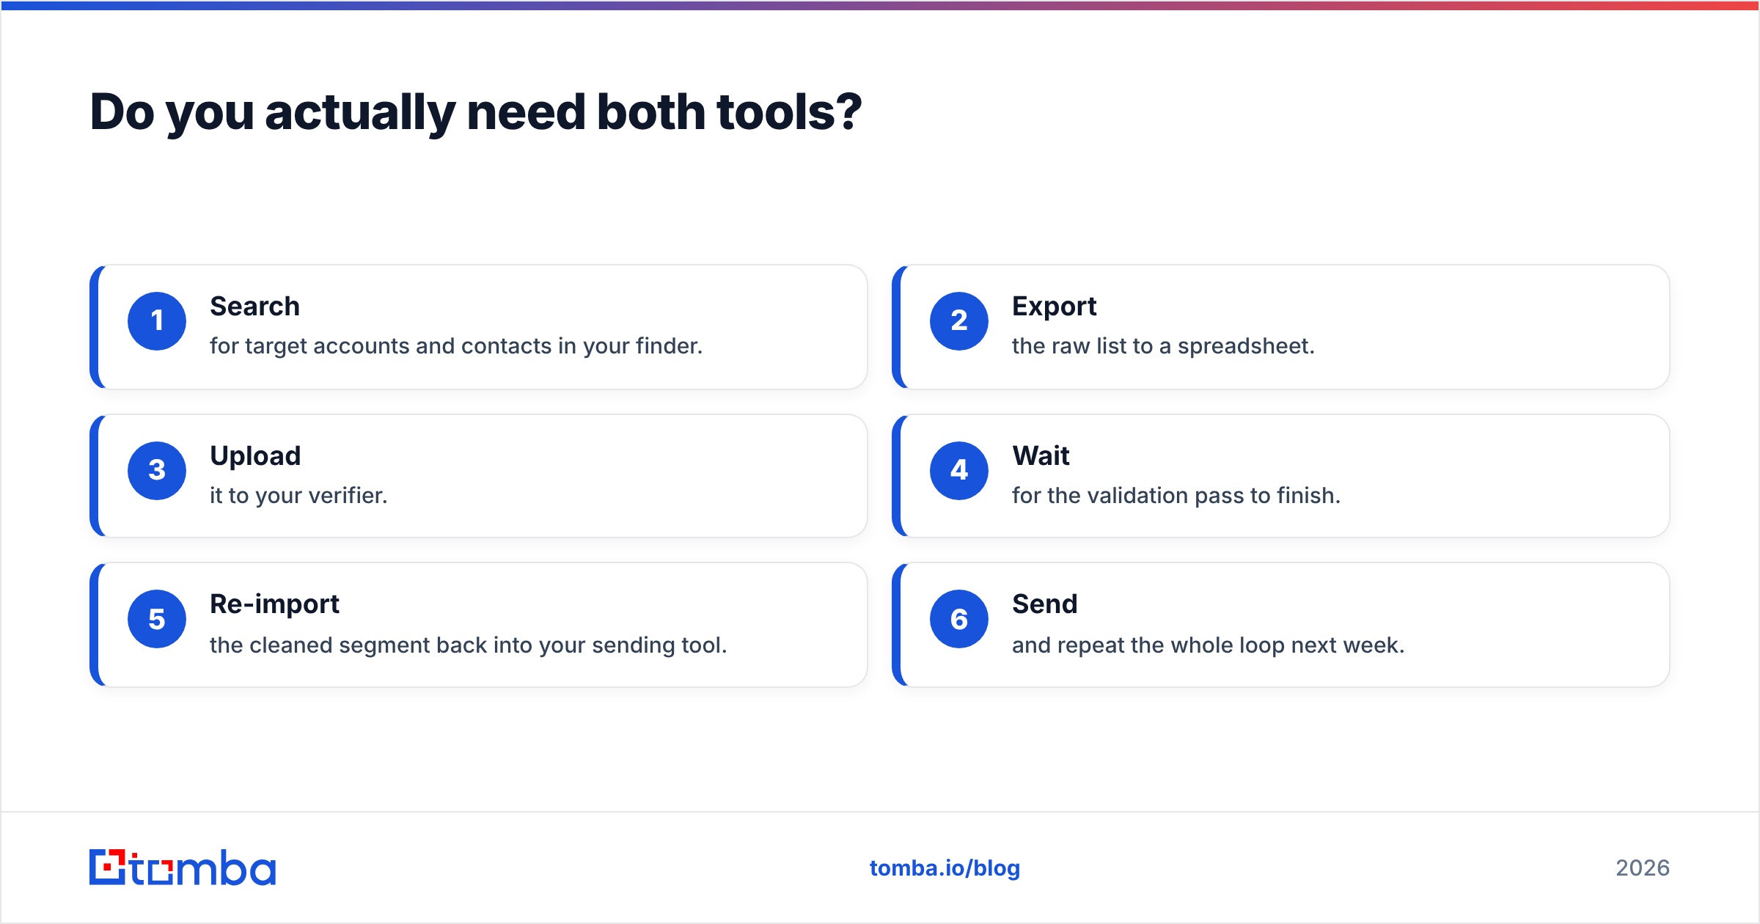Select the "Export" step title
Image resolution: width=1760 pixels, height=924 pixels.
[x=1054, y=307]
